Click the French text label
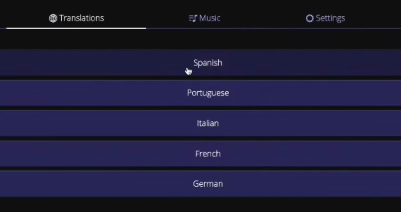This screenshot has height=212, width=401. coord(208,154)
